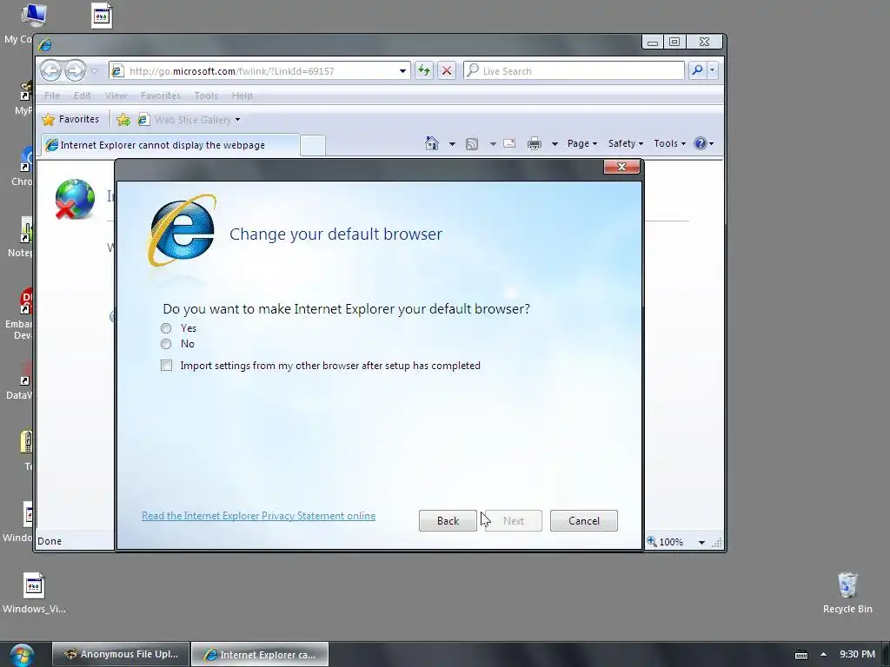Click the 9:30 PM system clock

pyautogui.click(x=857, y=654)
